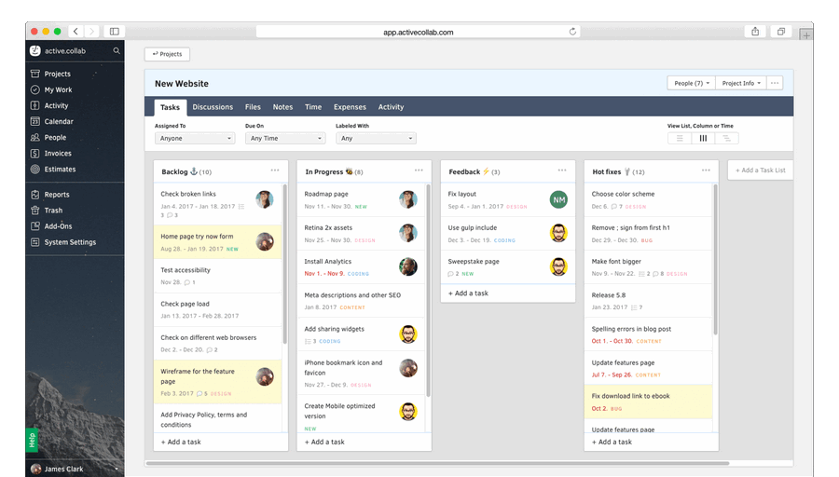Switch to timeline view icon
Screen dimensions: 839x477
tap(726, 139)
